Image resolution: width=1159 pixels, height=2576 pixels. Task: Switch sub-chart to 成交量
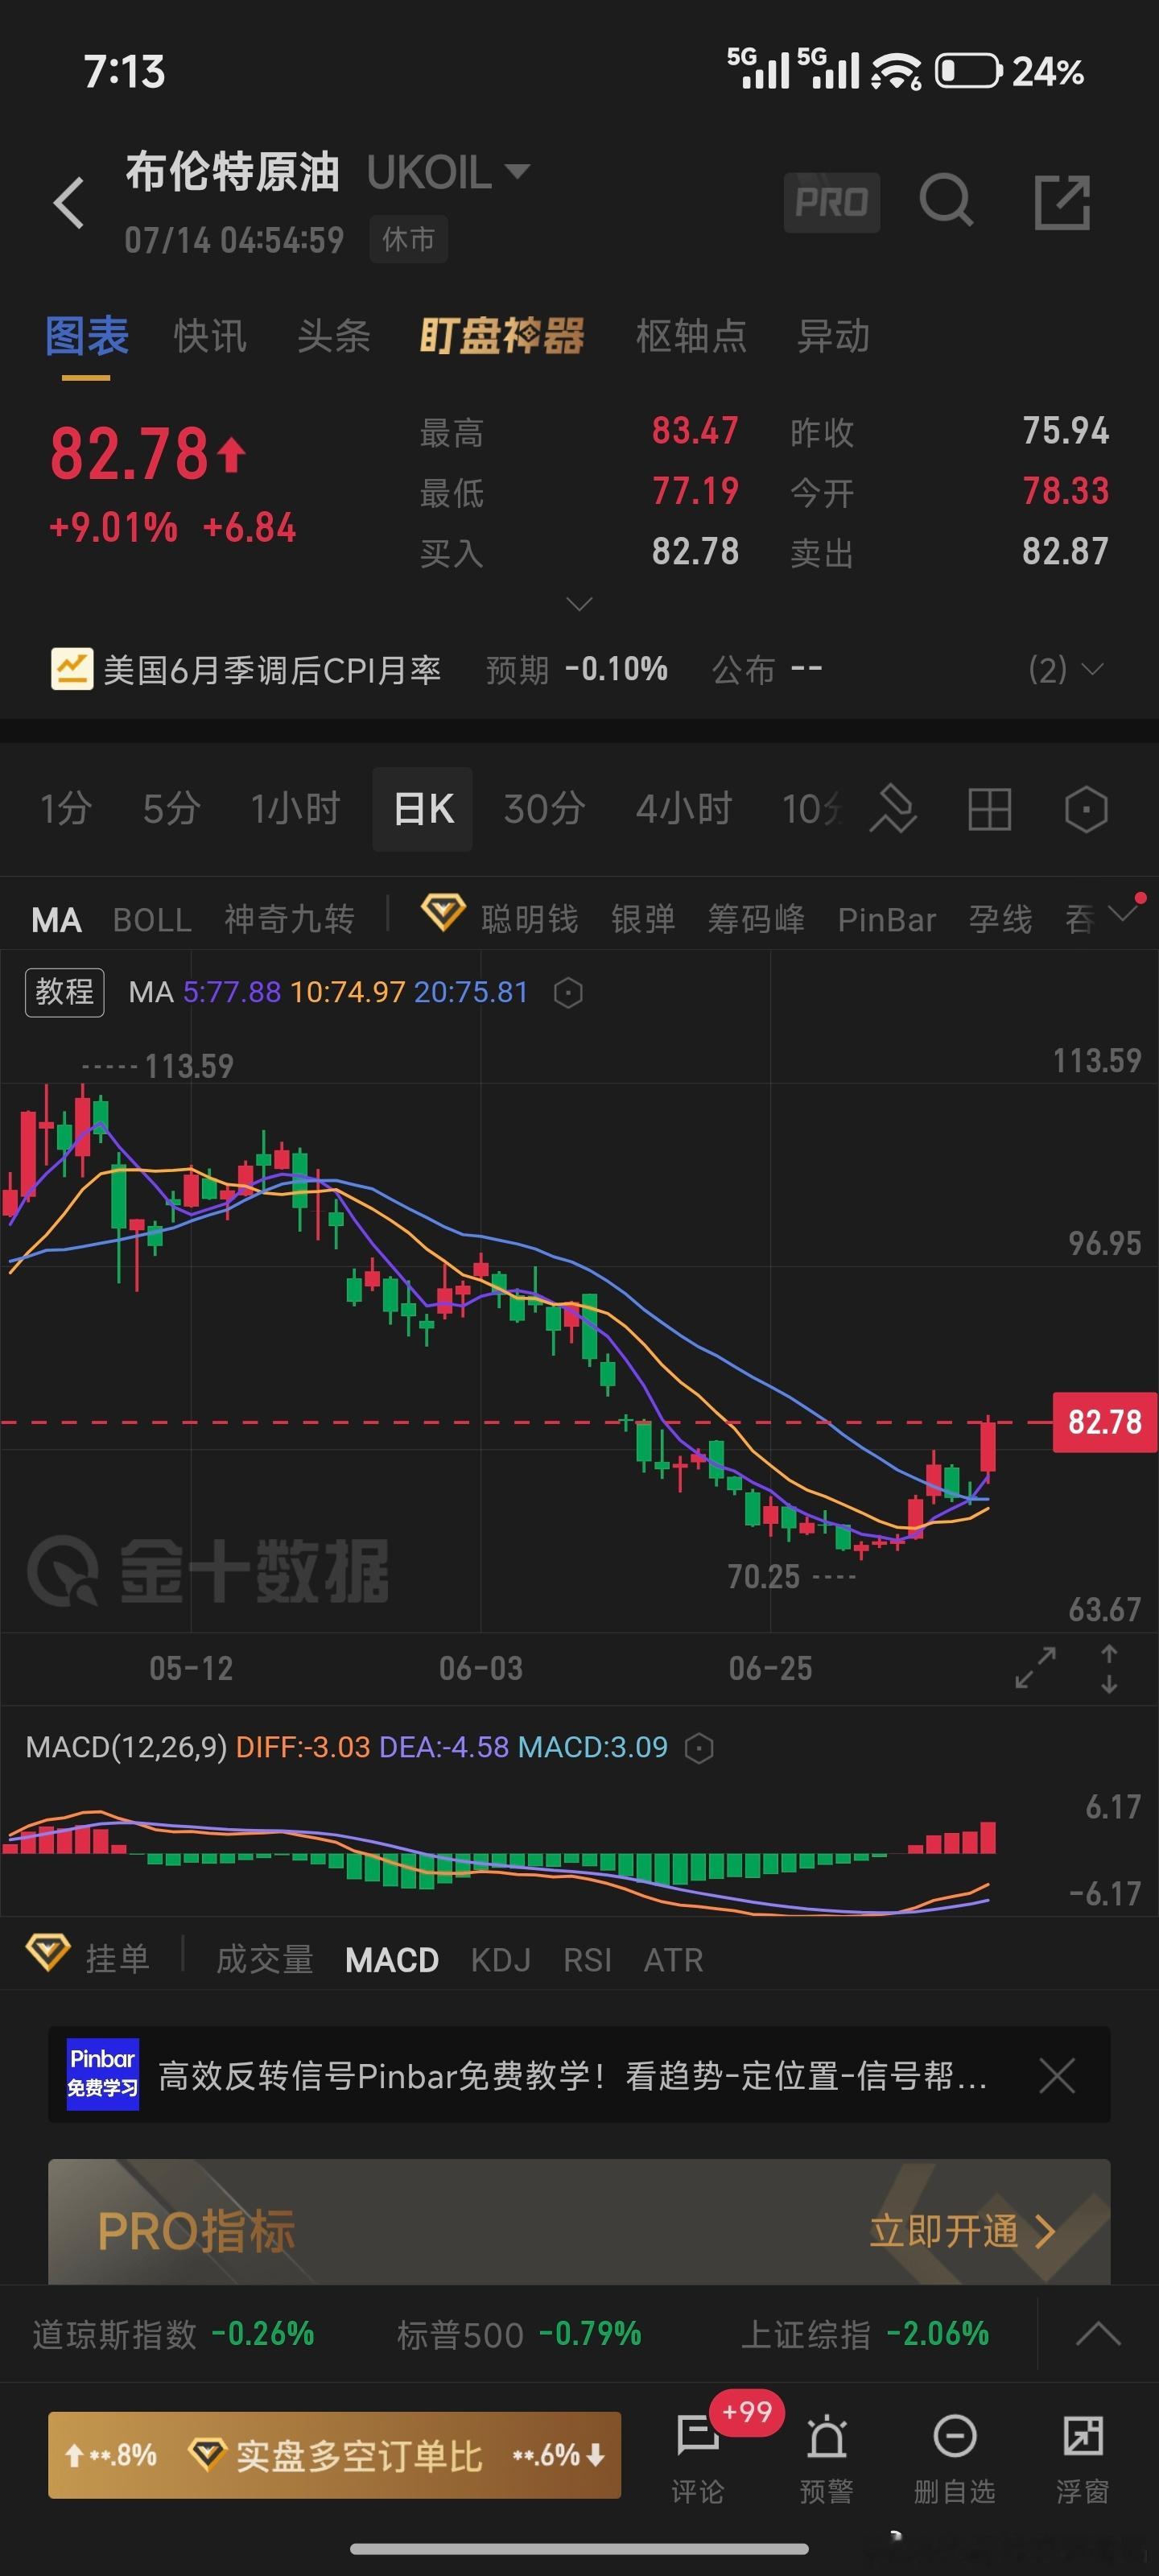coord(265,1959)
